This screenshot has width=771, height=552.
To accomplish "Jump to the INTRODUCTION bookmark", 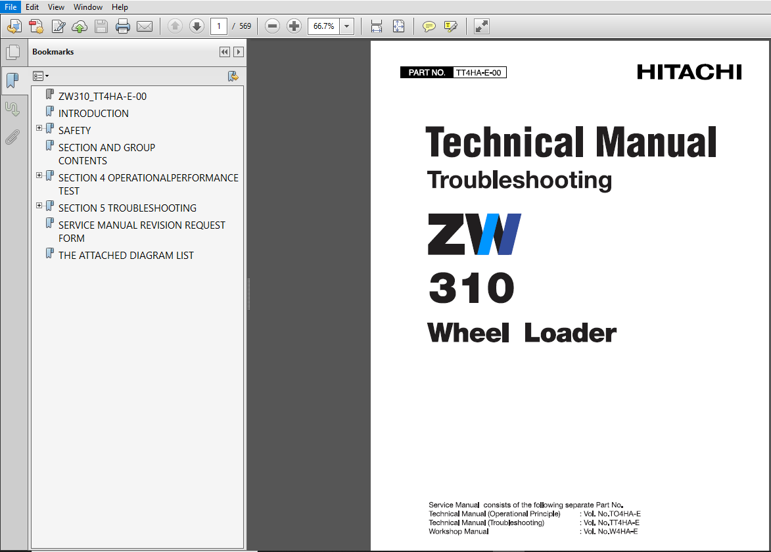I will tap(93, 114).
